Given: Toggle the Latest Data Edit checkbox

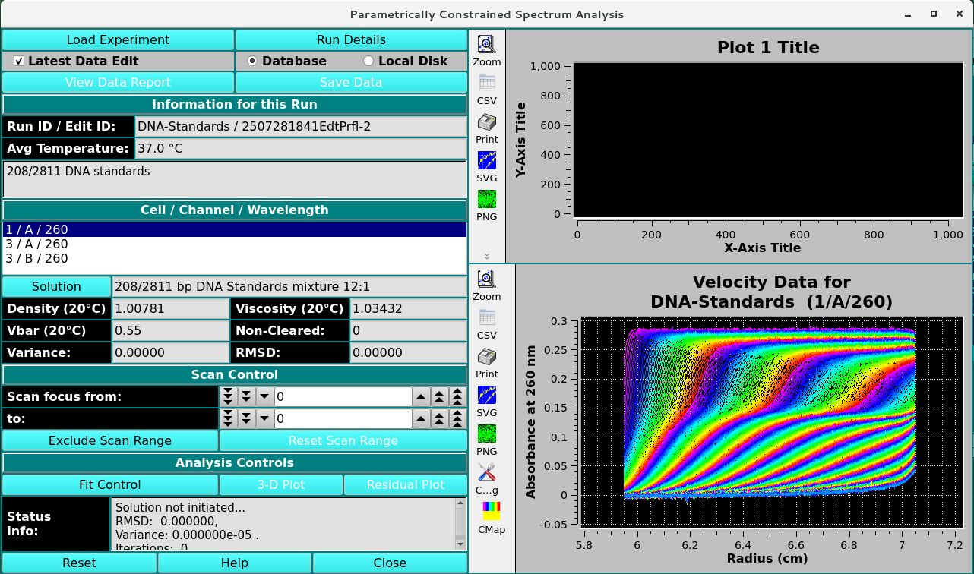Looking at the screenshot, I should (20, 61).
